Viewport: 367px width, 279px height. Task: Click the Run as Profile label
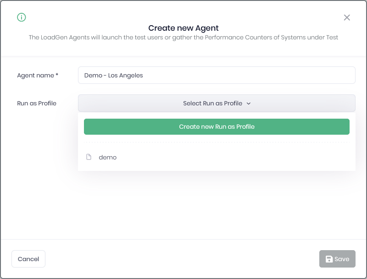click(x=37, y=103)
